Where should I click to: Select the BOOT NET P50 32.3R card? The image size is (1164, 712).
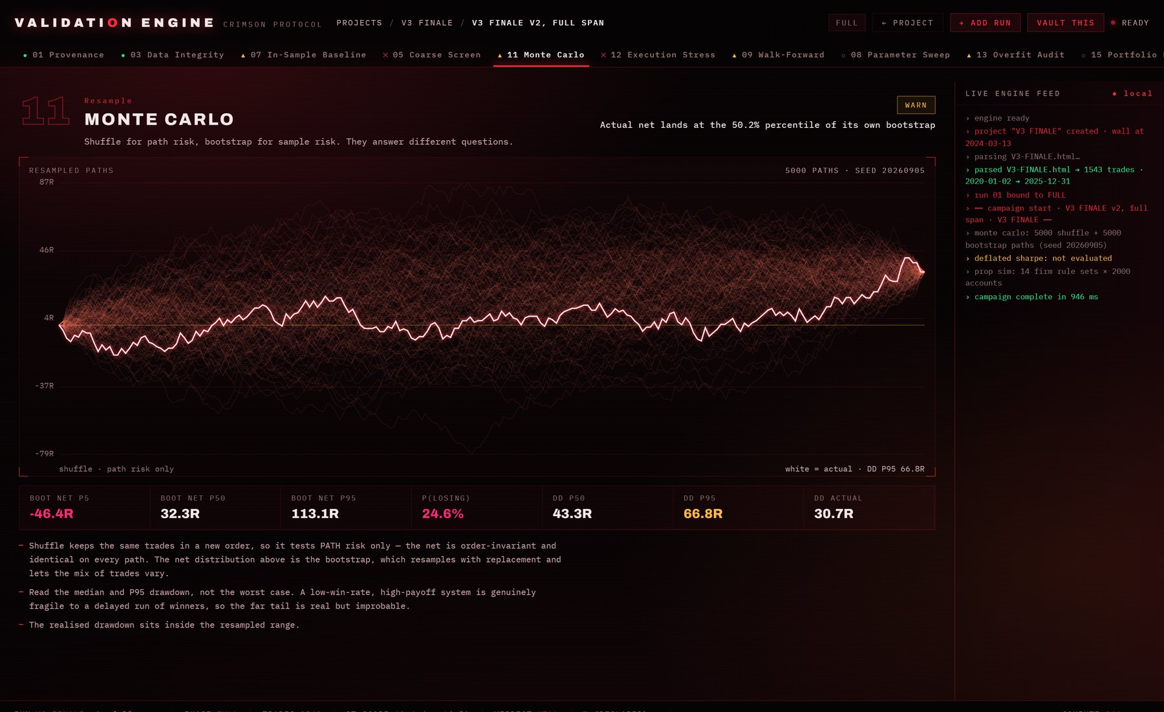[x=215, y=507]
